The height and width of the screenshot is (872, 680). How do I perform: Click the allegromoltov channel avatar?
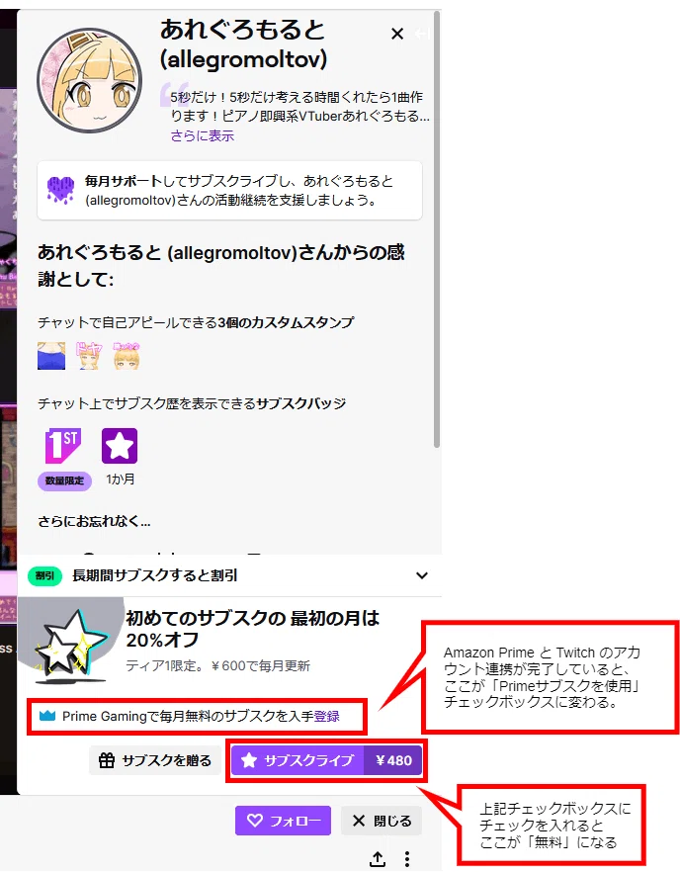[x=90, y=81]
